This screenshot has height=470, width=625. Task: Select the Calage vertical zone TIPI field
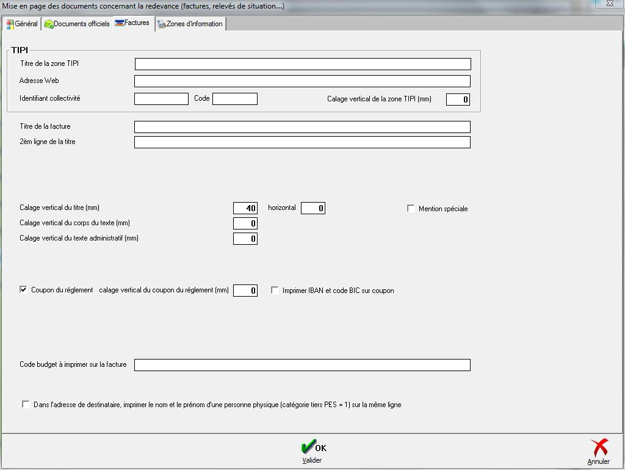pyautogui.click(x=458, y=99)
